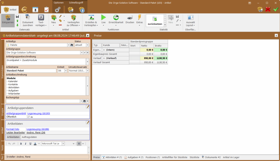Pin the Preise panel
The image size is (280, 161).
[x=276, y=36]
